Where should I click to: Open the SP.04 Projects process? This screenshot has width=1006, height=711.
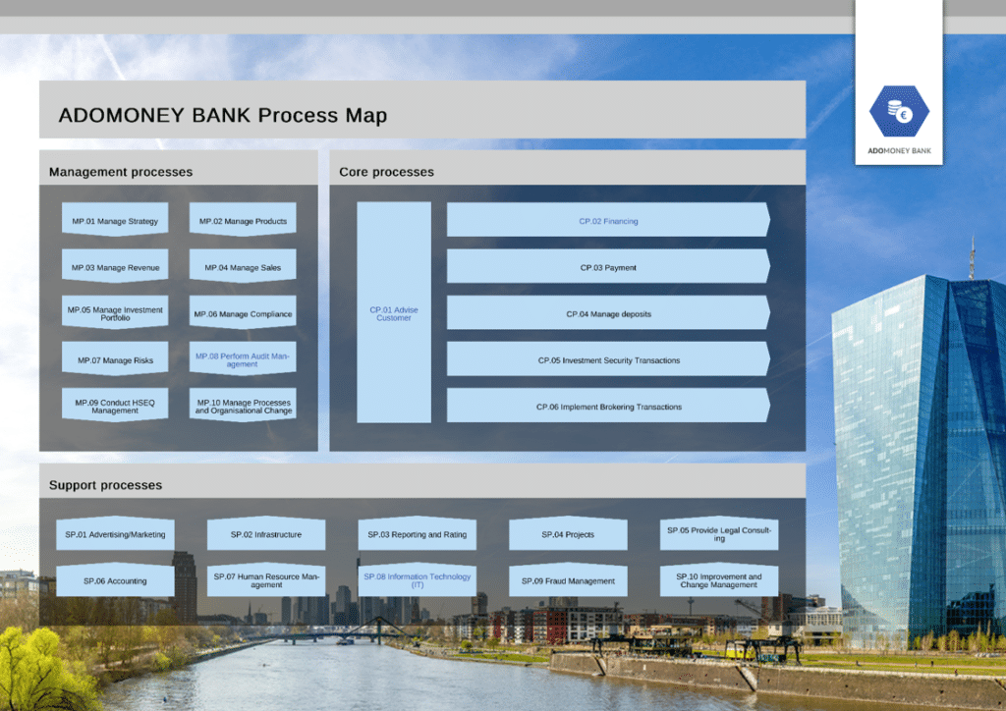pyautogui.click(x=568, y=534)
